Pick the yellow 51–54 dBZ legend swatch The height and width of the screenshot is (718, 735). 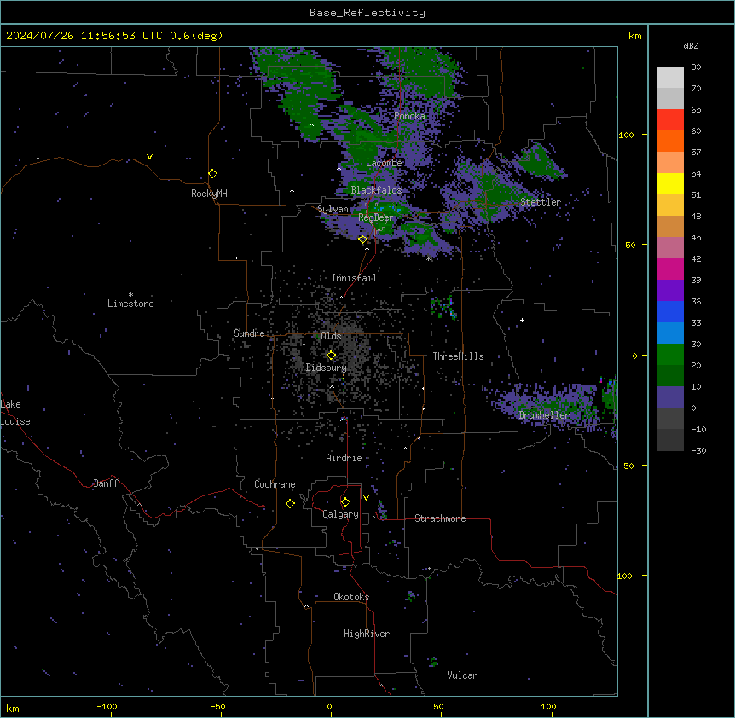670,183
